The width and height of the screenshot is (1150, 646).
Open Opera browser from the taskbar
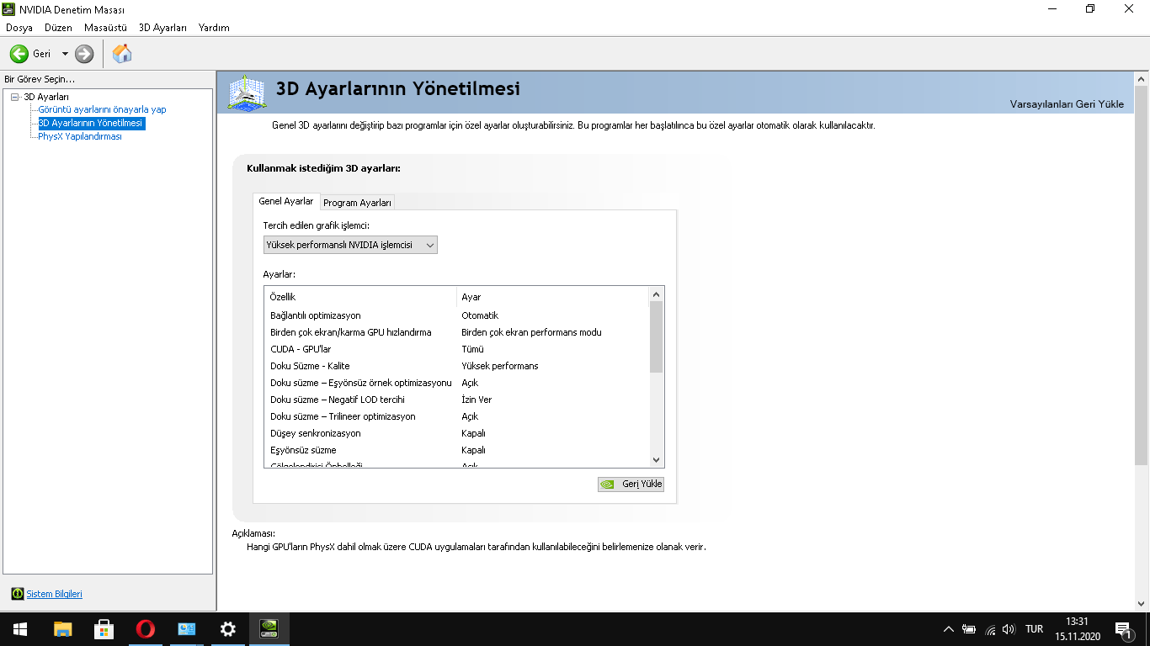[145, 629]
